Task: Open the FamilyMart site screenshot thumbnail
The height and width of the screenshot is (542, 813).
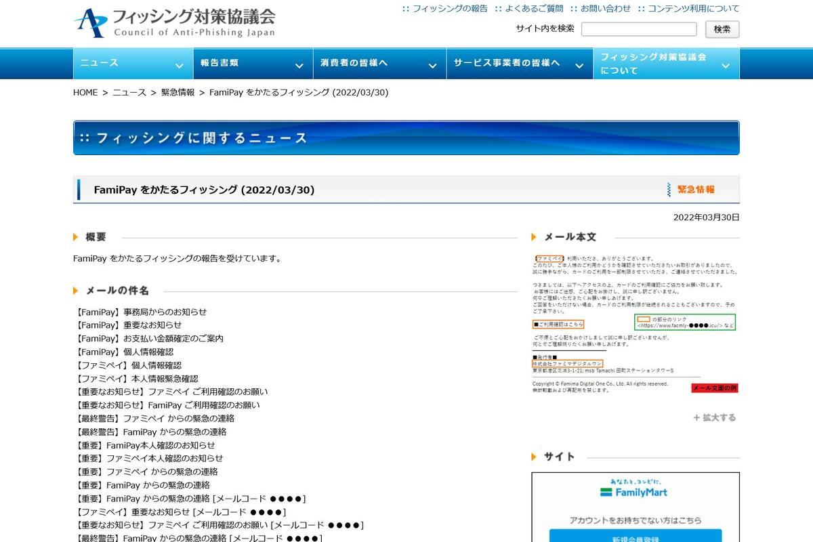Action: coord(635,507)
